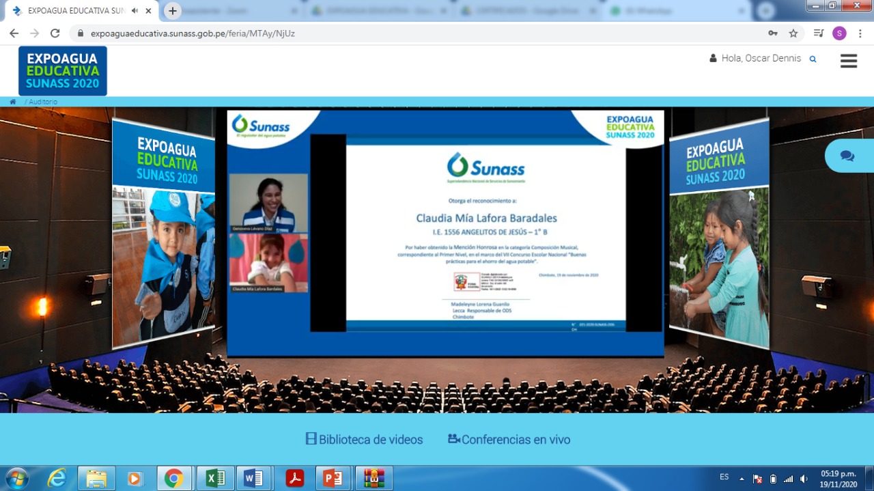This screenshot has width=874, height=491.
Task: Open PowerPoint from the taskbar
Action: click(333, 479)
